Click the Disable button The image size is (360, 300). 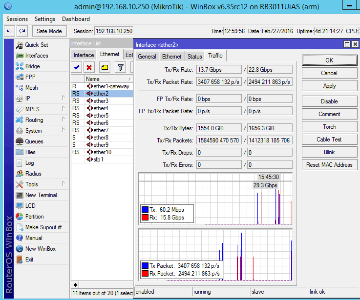coord(329,101)
